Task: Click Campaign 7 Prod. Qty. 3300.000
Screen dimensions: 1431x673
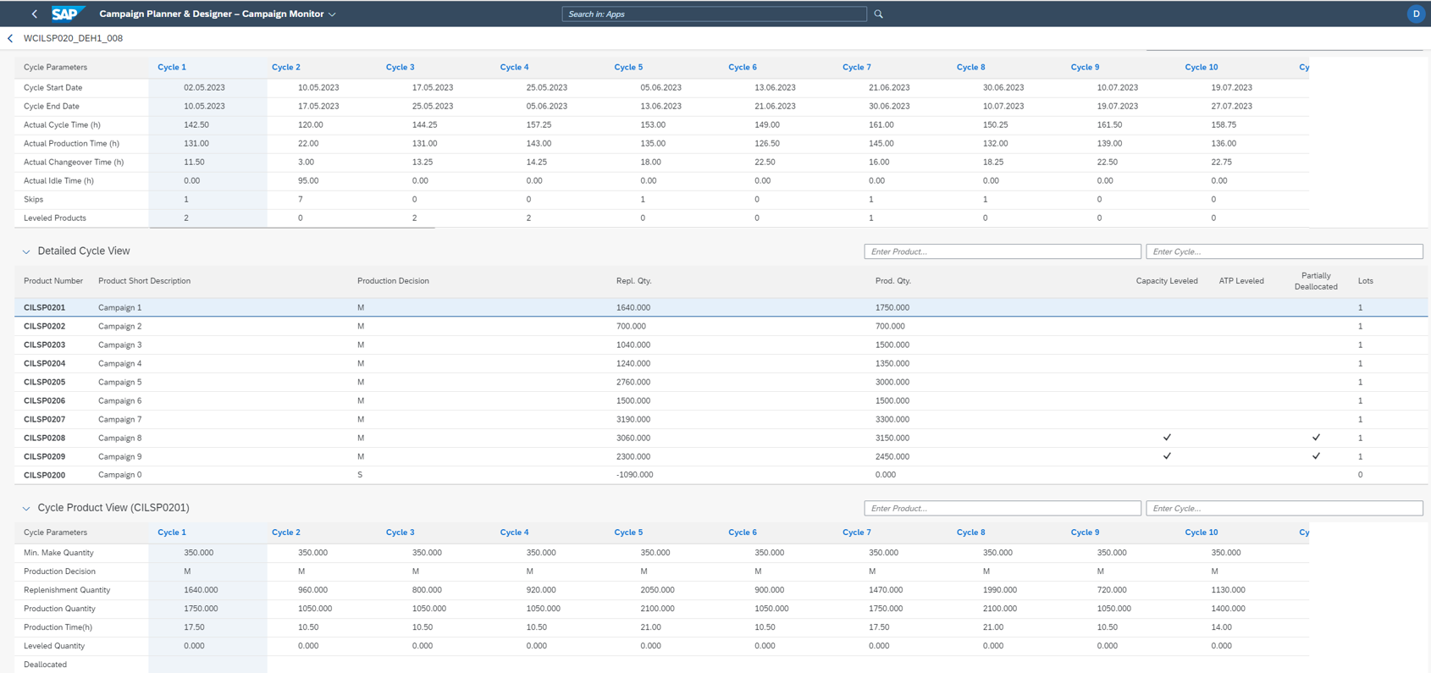Action: [892, 419]
